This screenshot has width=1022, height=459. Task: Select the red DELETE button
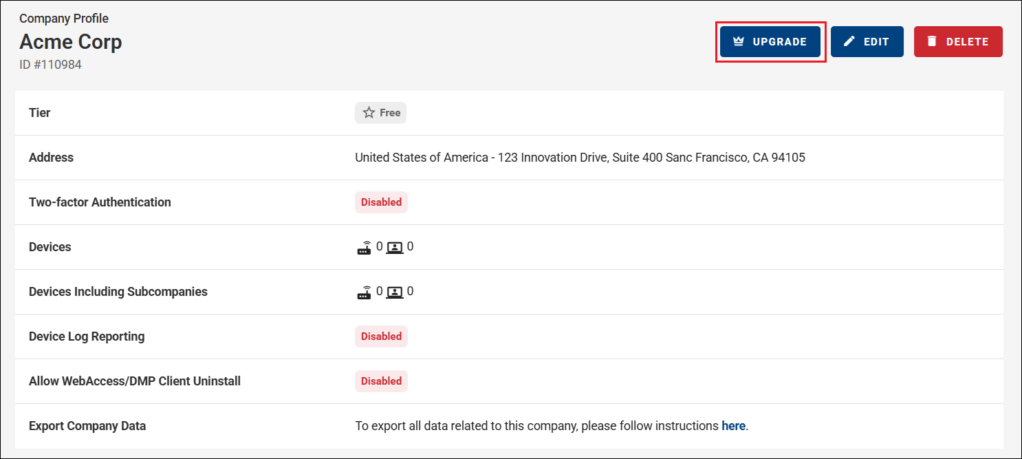pos(958,41)
